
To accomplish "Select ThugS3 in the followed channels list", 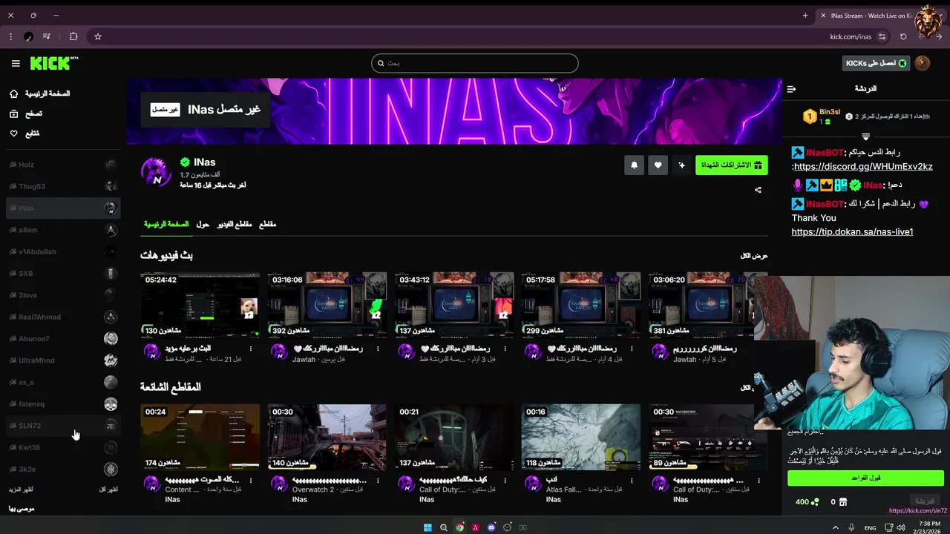I will point(63,186).
